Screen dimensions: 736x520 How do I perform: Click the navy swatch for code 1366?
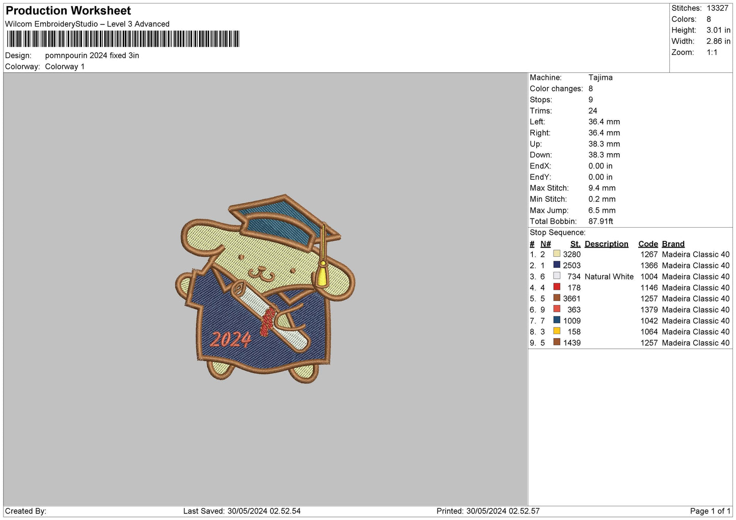(557, 265)
